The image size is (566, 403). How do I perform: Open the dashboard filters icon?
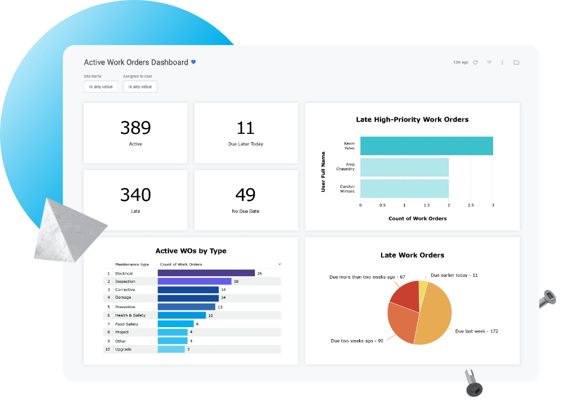(490, 62)
